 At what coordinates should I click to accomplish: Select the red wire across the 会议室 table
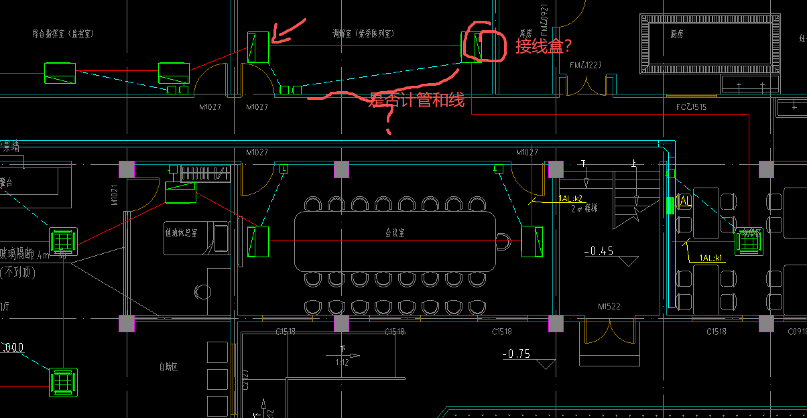pyautogui.click(x=395, y=240)
